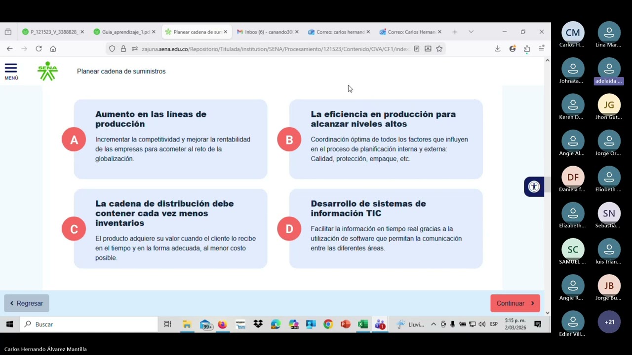This screenshot has height=355, width=632.
Task: Open Microsoft Teams from the taskbar
Action: 380,324
